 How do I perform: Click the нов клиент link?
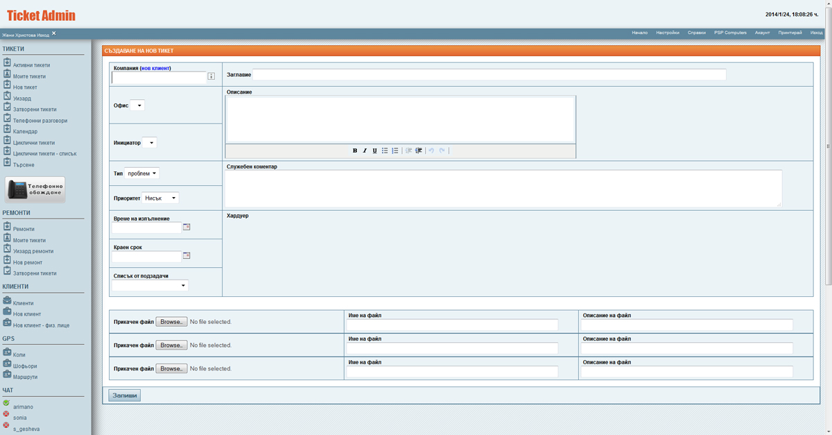(x=155, y=68)
